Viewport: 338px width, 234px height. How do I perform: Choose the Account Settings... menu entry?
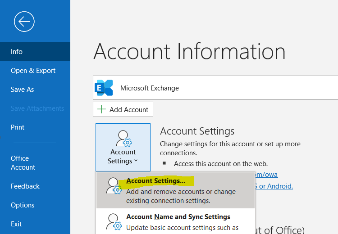175,190
